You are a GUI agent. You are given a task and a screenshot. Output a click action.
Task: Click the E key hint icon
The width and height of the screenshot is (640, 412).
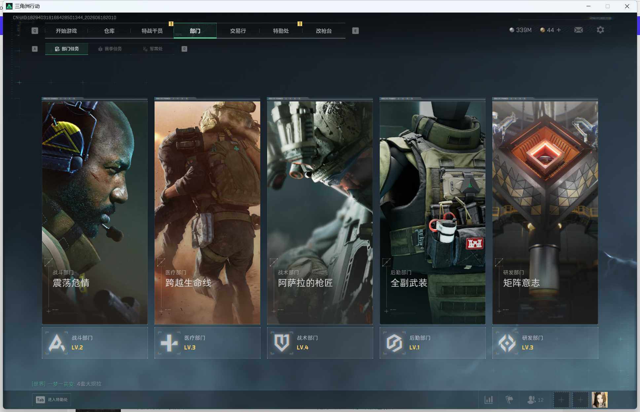355,31
